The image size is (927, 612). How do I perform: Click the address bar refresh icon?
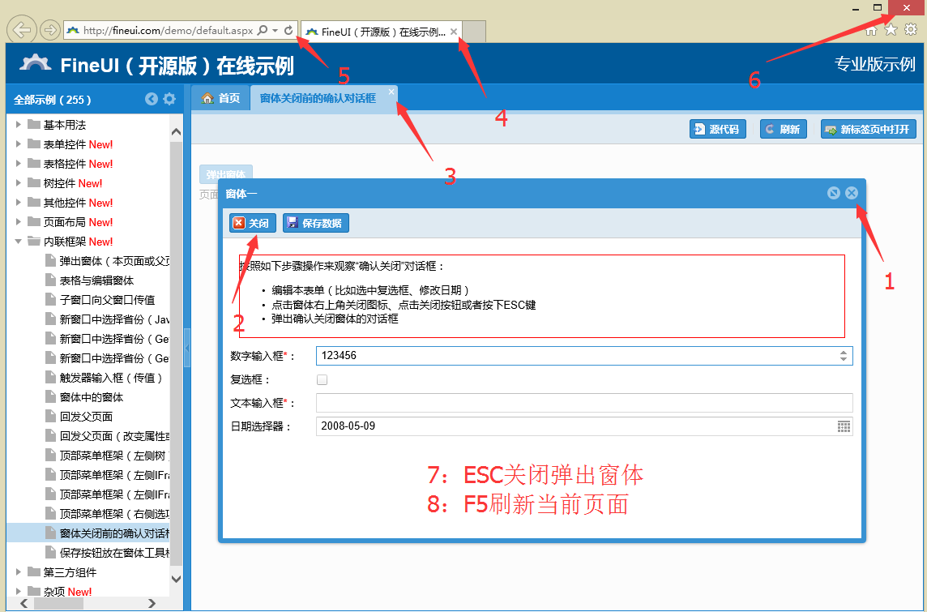(288, 30)
